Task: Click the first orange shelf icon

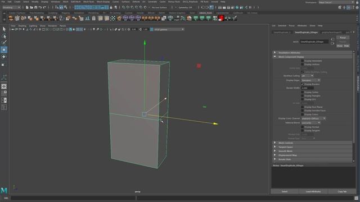Action: [x=11, y=18]
